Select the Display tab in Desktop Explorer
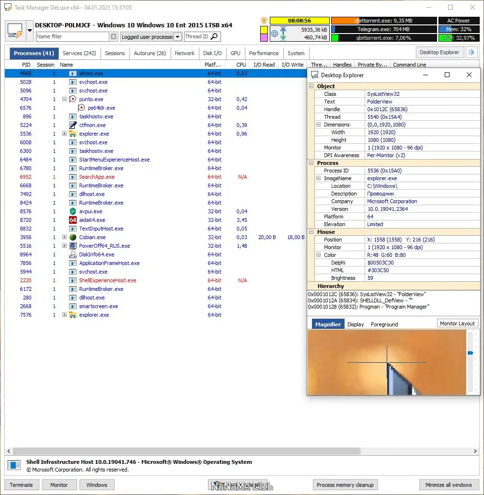This screenshot has height=495, width=484. coord(356,324)
